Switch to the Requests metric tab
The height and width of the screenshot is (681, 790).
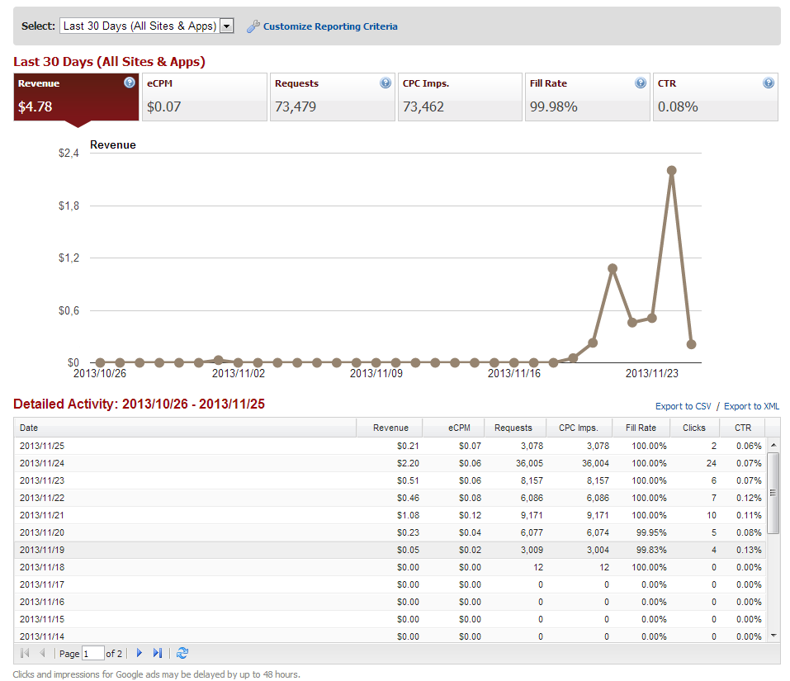[x=332, y=97]
